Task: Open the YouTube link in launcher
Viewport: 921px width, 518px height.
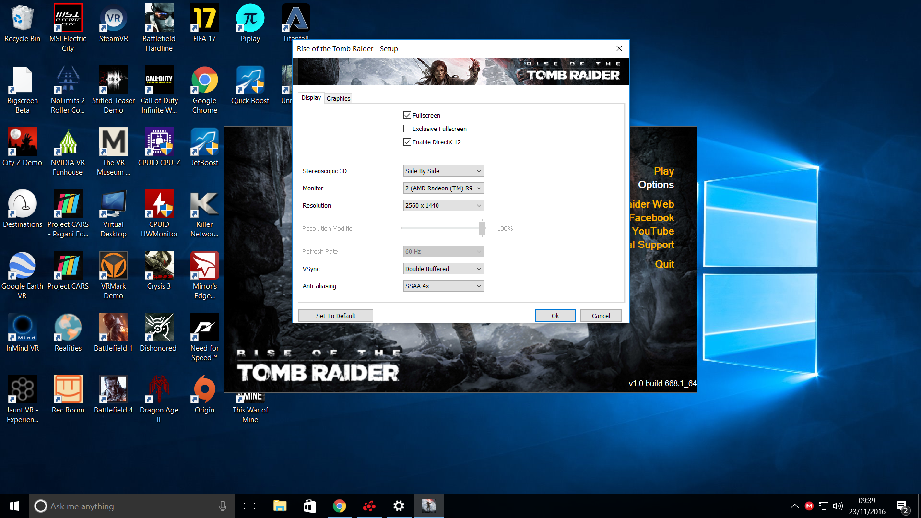Action: 653,231
